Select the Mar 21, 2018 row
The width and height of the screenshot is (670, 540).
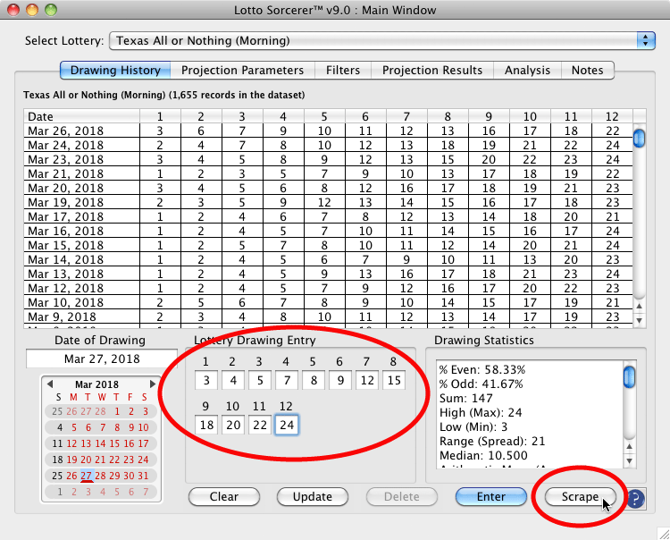click(x=328, y=173)
